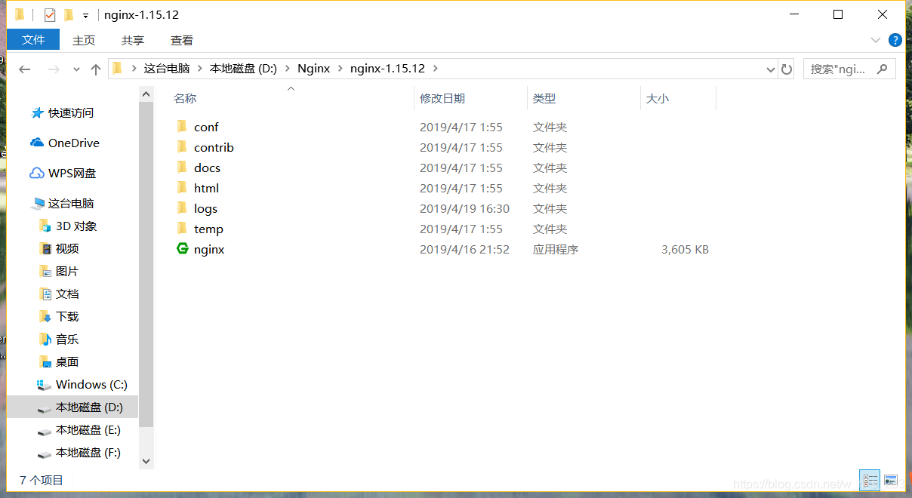Click the 7 个项目 status text

(x=42, y=480)
